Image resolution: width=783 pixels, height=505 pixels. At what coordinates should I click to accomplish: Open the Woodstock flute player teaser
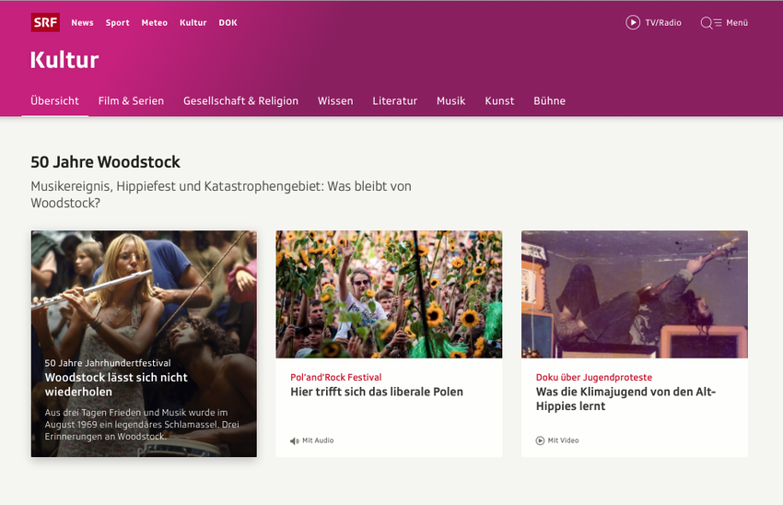[x=144, y=344]
